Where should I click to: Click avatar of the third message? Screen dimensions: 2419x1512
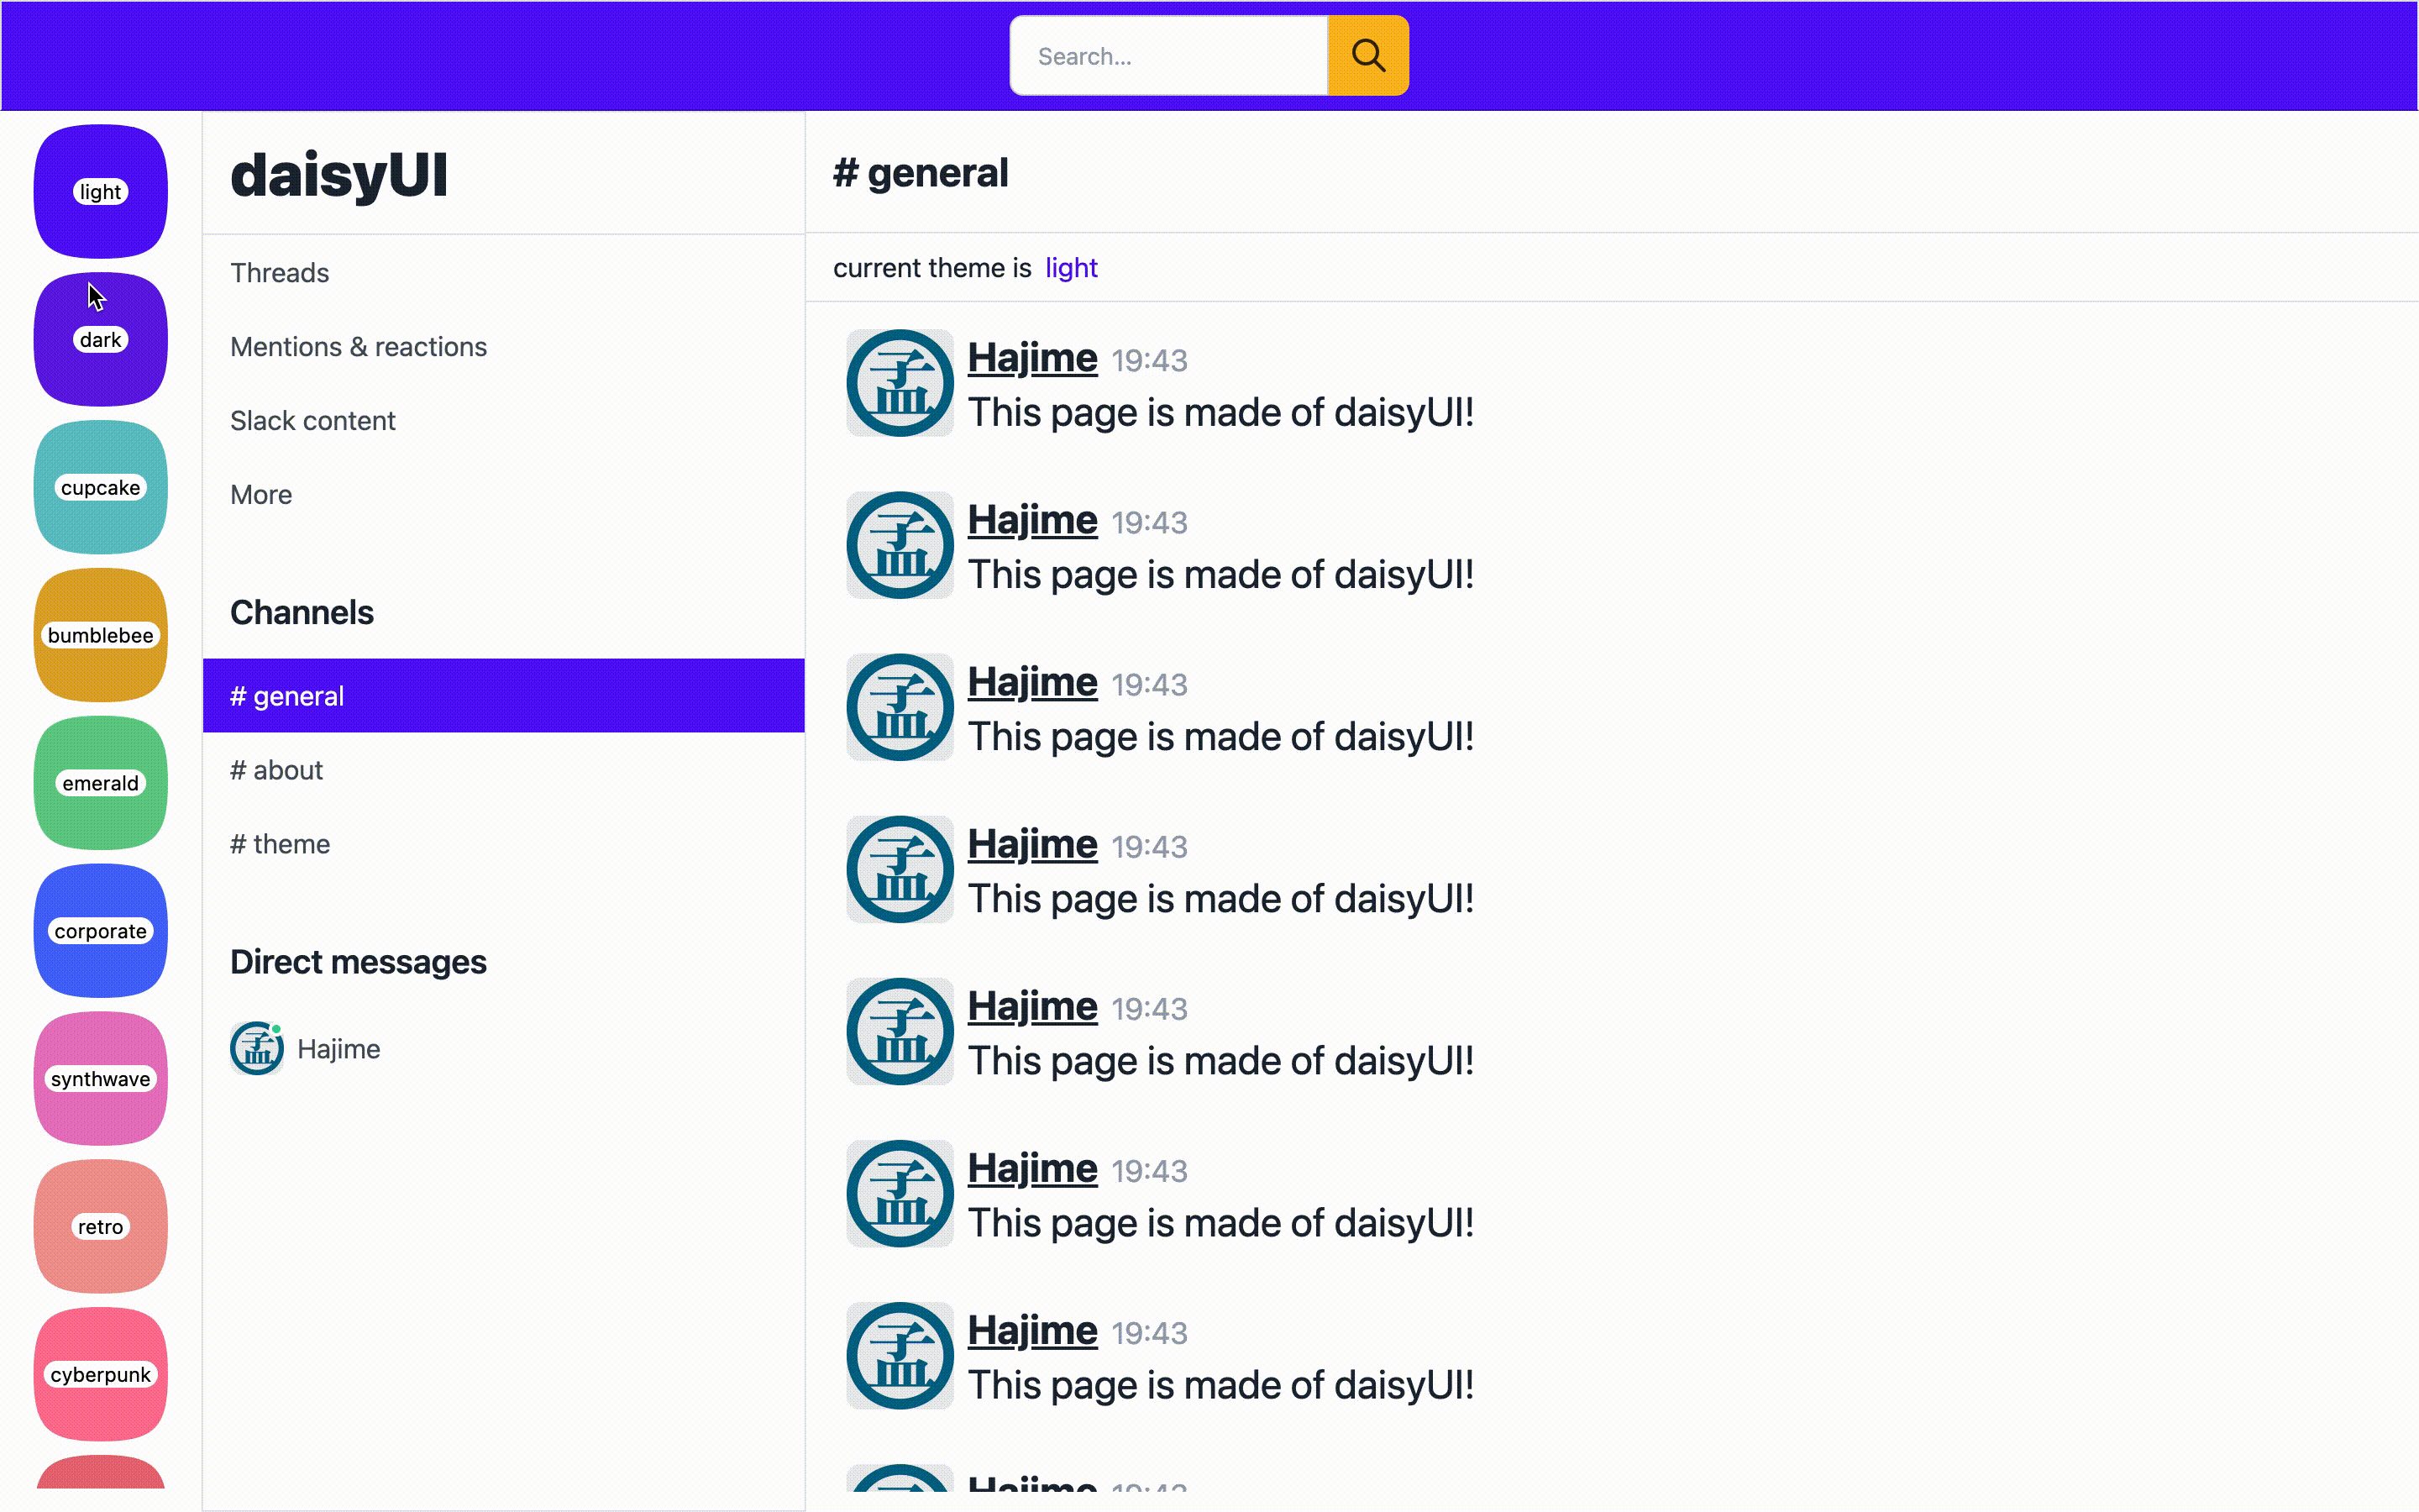(x=900, y=707)
